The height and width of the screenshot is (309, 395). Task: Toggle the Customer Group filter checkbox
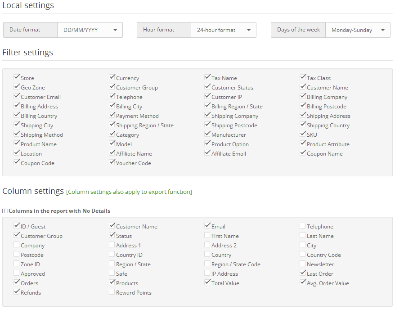[112, 87]
